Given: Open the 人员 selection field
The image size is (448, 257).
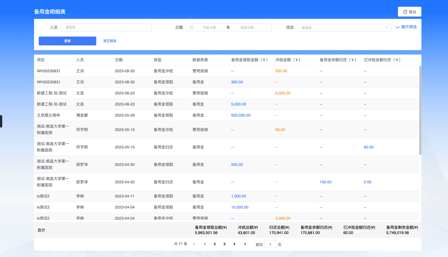Looking at the screenshot, I should pyautogui.click(x=106, y=27).
